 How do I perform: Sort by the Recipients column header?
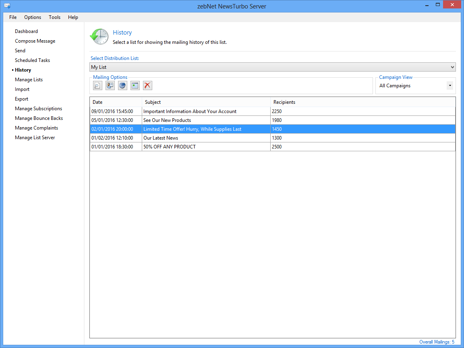(x=284, y=102)
